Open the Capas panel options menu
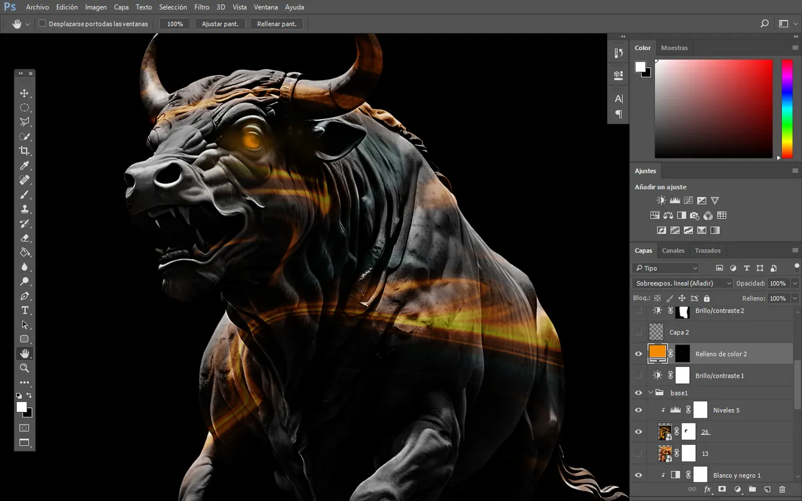The width and height of the screenshot is (802, 501). click(x=795, y=250)
